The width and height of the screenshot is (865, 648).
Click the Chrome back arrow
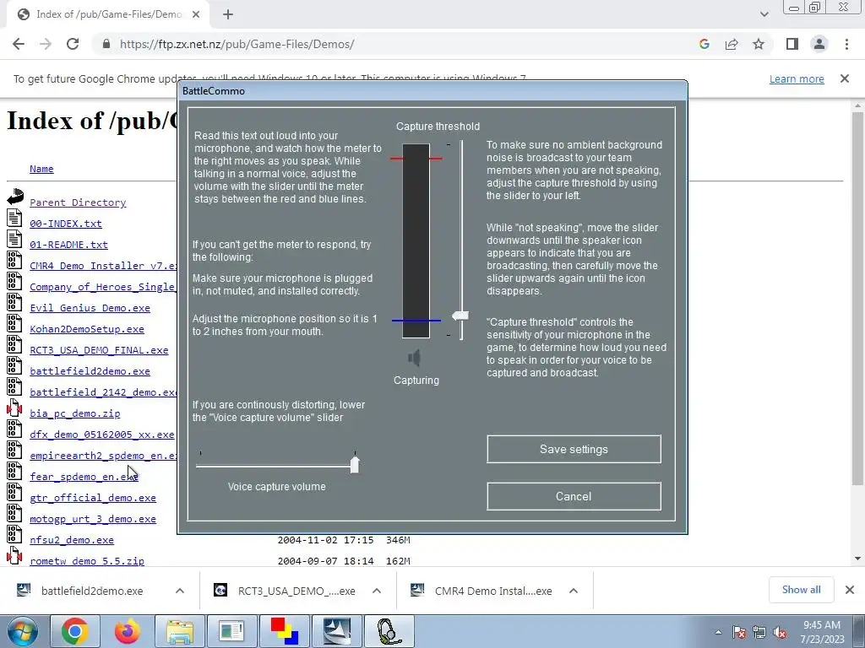[x=19, y=44]
